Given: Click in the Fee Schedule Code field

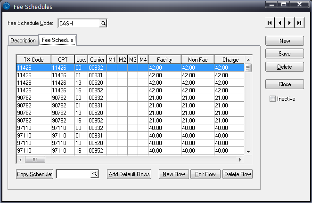Looking at the screenshot, I should click(x=79, y=23).
